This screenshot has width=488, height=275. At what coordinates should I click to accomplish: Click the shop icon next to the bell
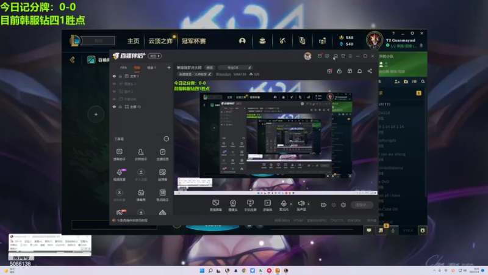350,71
